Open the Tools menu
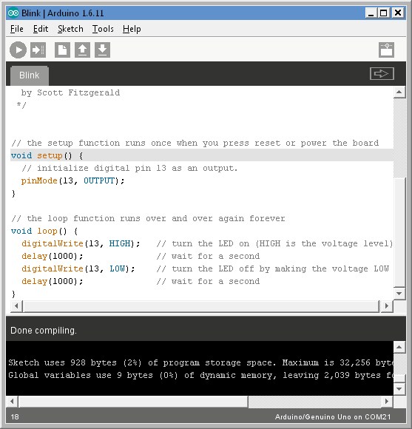 [103, 29]
